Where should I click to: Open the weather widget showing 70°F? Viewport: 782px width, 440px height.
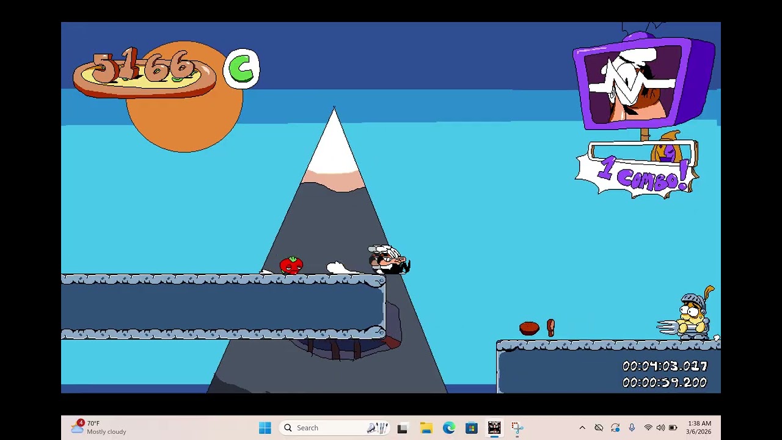98,427
